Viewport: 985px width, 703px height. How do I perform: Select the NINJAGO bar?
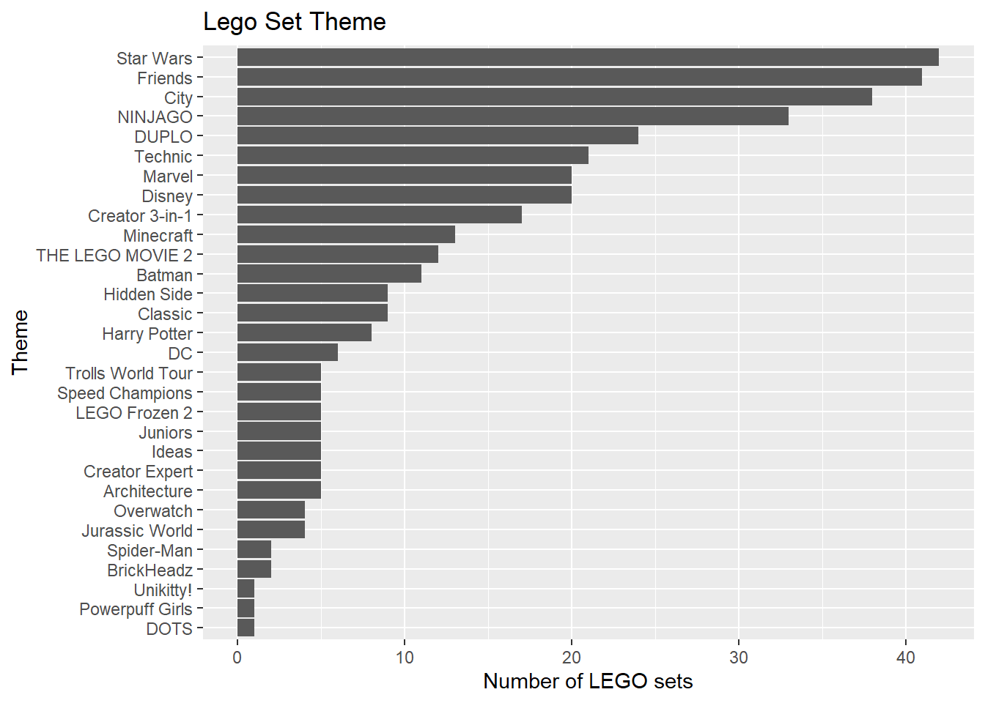[x=512, y=116]
